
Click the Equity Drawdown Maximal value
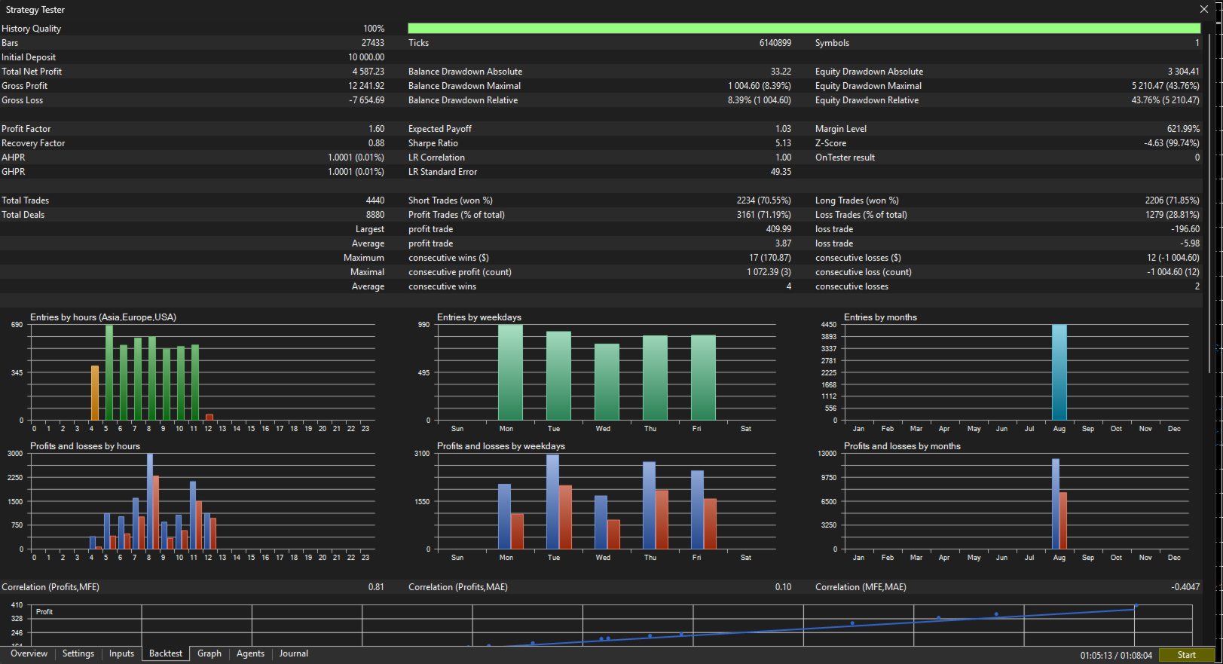tap(1165, 86)
